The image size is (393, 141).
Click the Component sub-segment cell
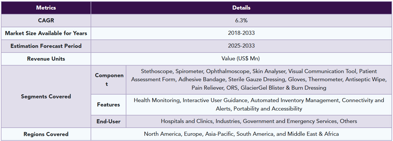[109, 79]
